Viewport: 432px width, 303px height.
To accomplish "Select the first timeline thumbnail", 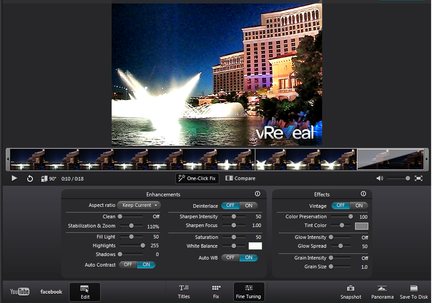I will pos(28,159).
